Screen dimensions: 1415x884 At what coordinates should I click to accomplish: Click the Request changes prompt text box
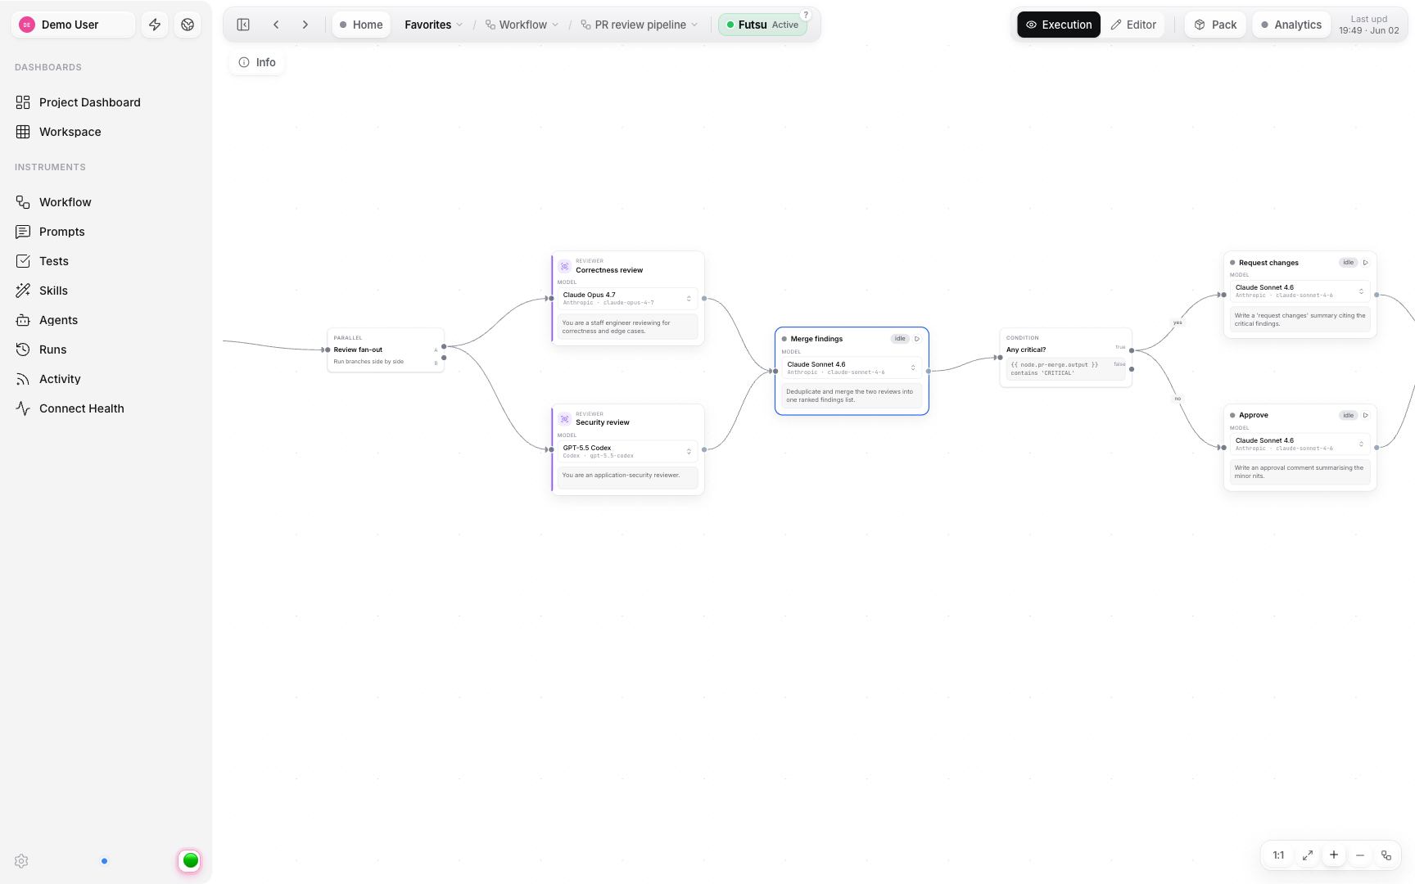click(x=1300, y=319)
